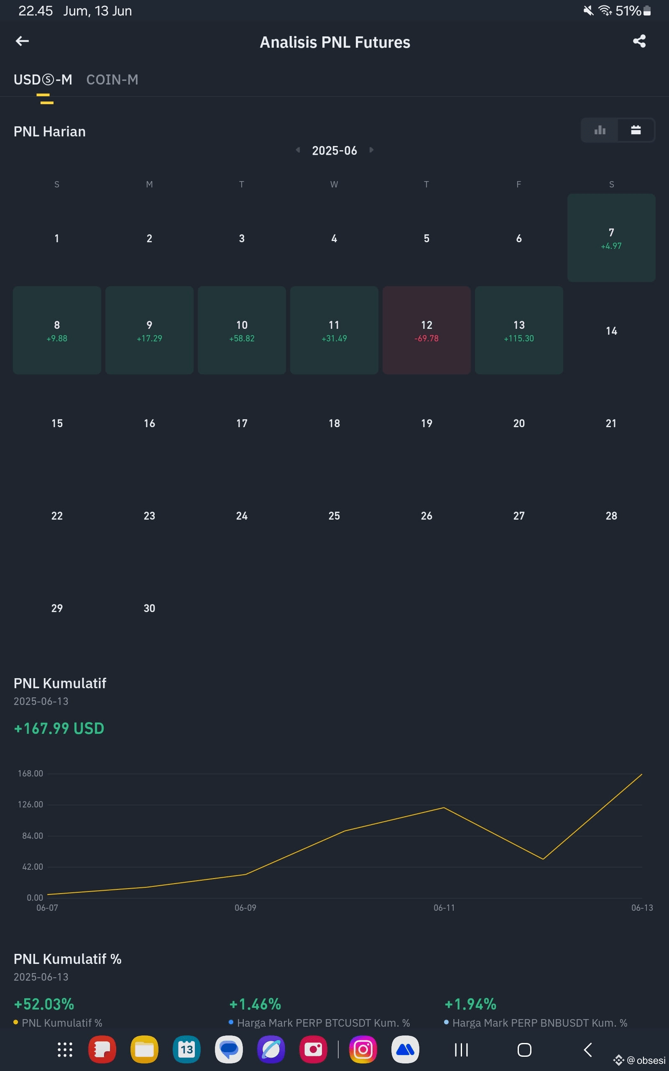The height and width of the screenshot is (1071, 669).
Task: Toggle the BTCUSDT mark price legend
Action: (319, 1023)
